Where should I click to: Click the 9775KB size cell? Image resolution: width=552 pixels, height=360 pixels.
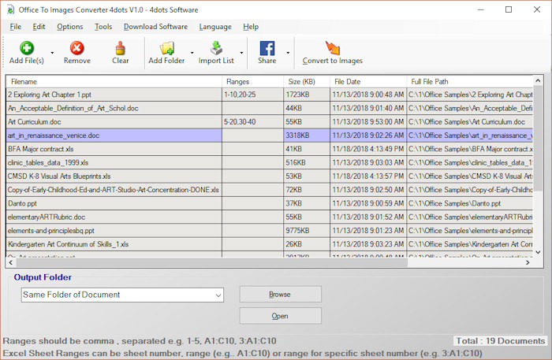(x=306, y=231)
